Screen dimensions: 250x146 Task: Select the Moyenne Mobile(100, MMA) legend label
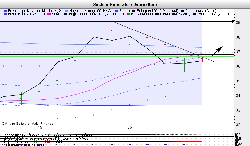(x=91, y=11)
